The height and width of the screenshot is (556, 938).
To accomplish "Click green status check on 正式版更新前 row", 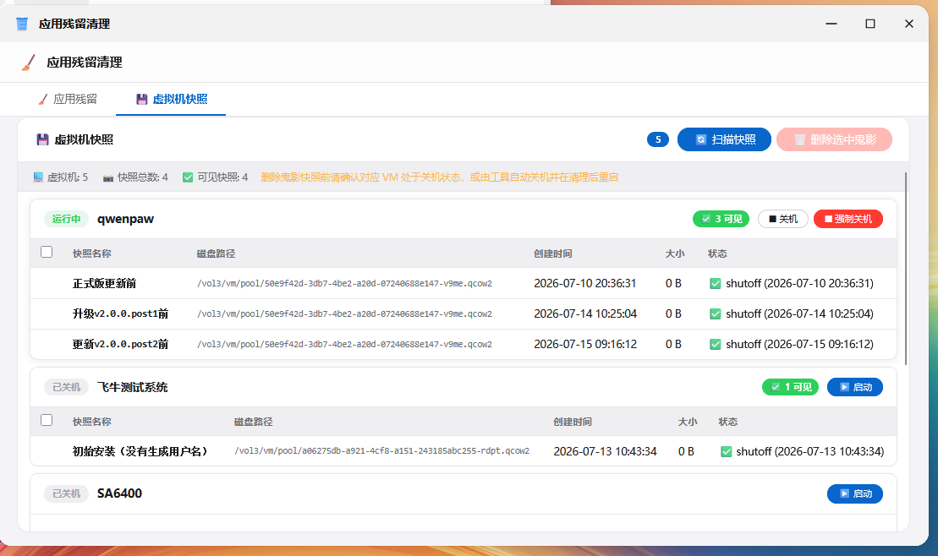I will (715, 283).
